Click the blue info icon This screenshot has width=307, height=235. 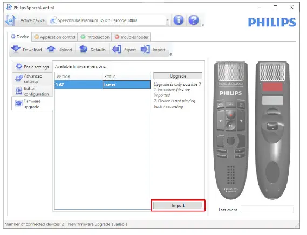[x=179, y=20]
